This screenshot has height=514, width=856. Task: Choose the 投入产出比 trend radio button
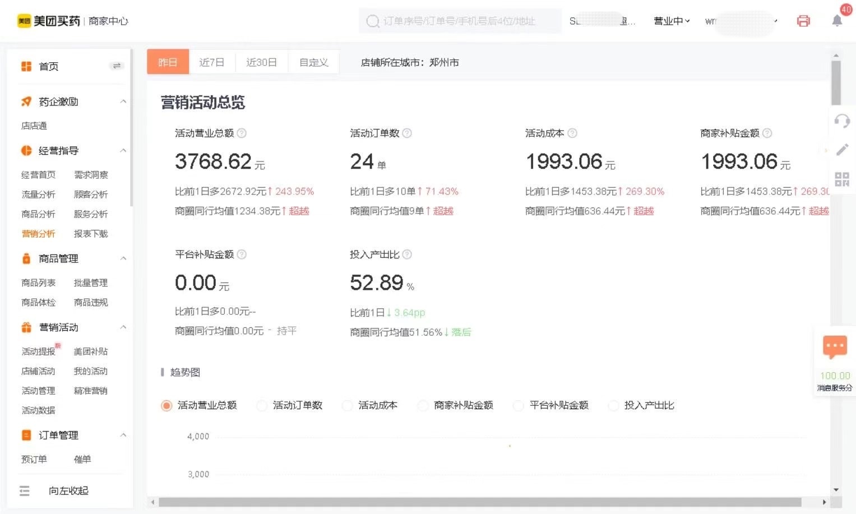613,406
